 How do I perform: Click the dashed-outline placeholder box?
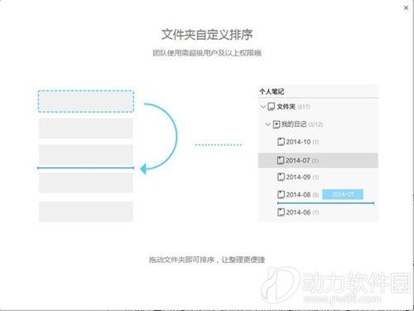pyautogui.click(x=86, y=101)
